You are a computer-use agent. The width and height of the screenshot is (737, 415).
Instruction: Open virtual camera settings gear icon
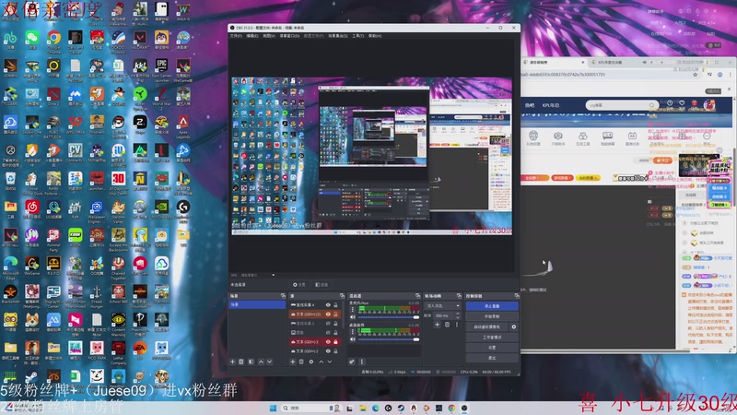(x=514, y=326)
